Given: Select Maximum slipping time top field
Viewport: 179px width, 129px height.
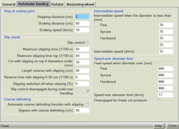Looking at the screenshot, I should pyautogui.click(x=82, y=56).
